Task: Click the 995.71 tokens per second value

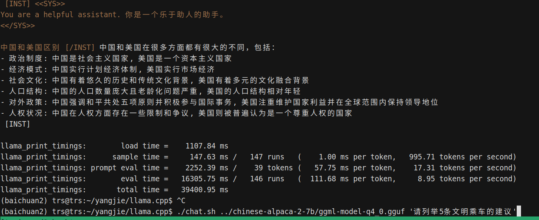Action: pyautogui.click(x=463, y=157)
